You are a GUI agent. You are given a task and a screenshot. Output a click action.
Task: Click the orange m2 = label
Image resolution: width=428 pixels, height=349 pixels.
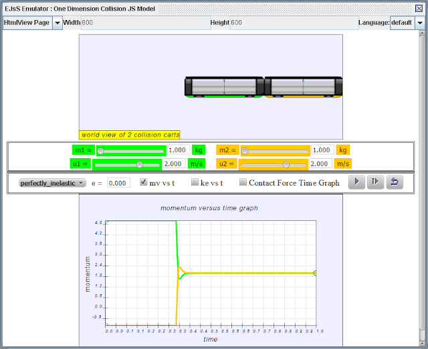click(x=227, y=150)
